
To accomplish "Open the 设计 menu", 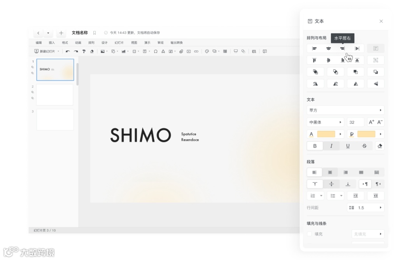I will (105, 43).
